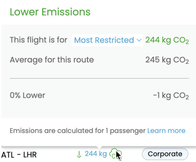Open the Most Restricted fare dropdown
Screen dimensions: 196x162
click(x=108, y=40)
